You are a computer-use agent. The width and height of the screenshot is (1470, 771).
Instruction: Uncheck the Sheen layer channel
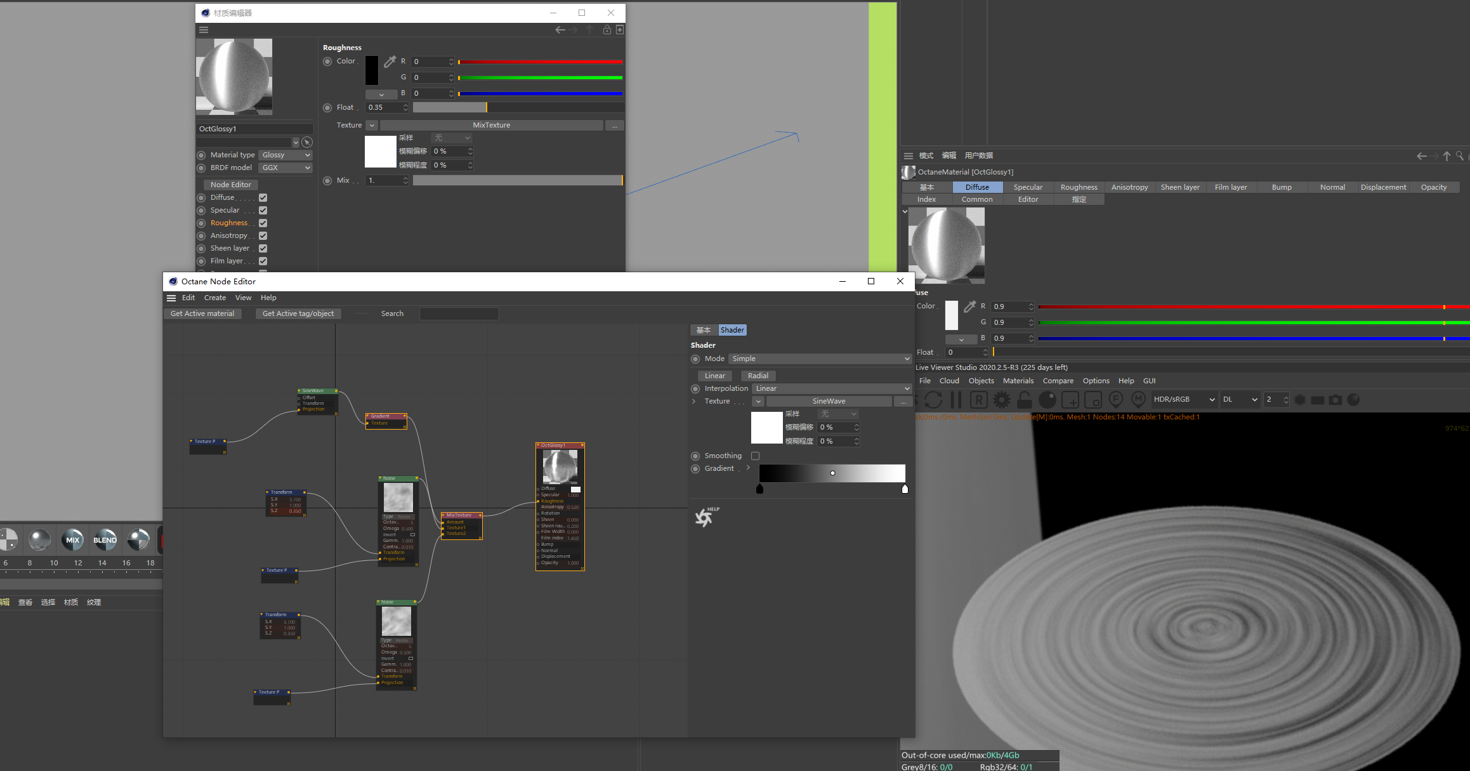tap(263, 248)
